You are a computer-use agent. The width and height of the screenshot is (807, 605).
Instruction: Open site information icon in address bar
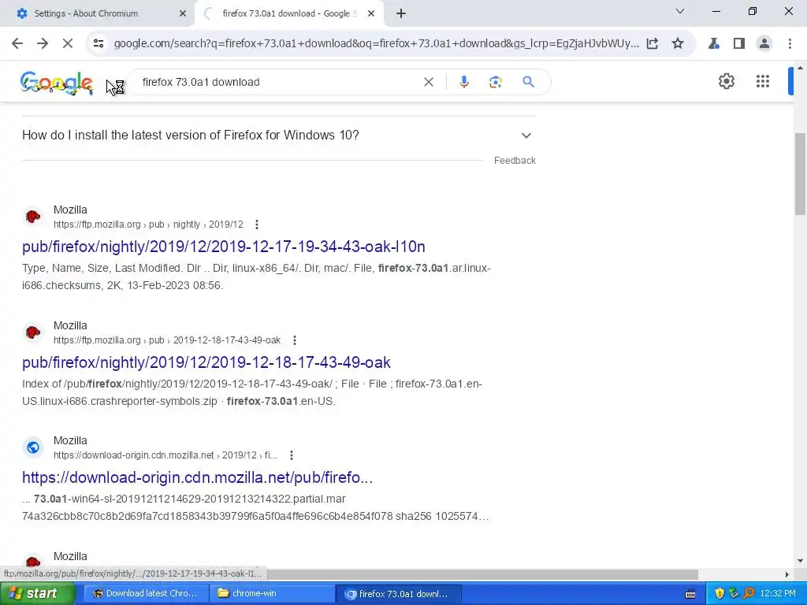pos(99,44)
